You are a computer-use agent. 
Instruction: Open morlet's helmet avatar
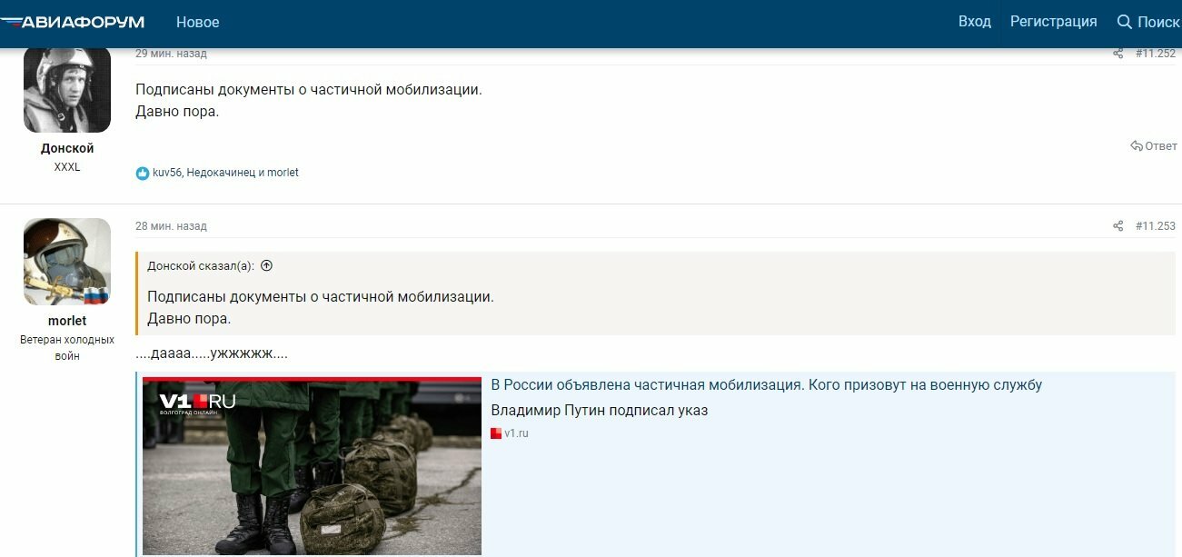pyautogui.click(x=67, y=262)
